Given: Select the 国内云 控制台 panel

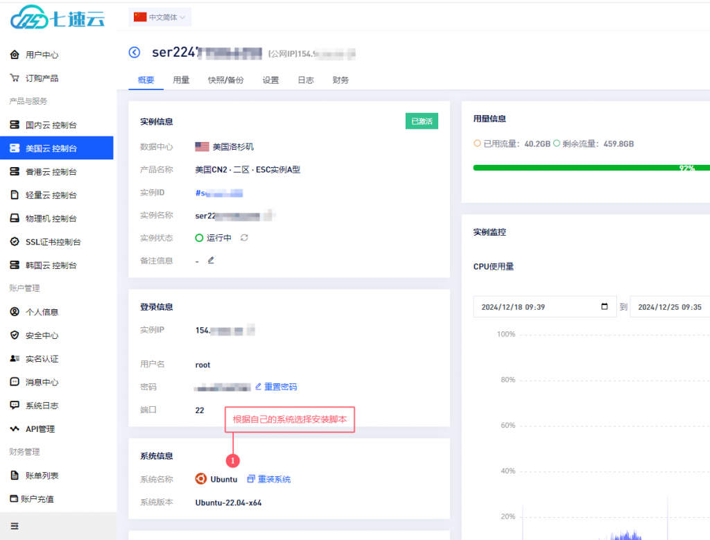Looking at the screenshot, I should pos(52,125).
